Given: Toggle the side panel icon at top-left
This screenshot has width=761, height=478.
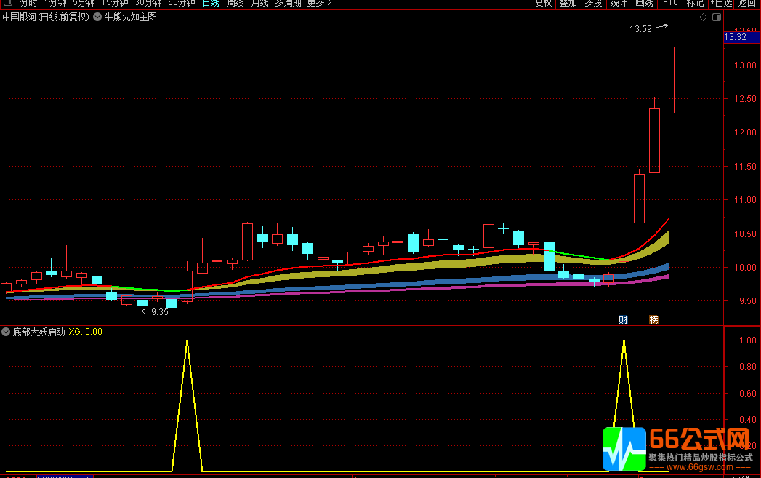Looking at the screenshot, I should point(8,3).
